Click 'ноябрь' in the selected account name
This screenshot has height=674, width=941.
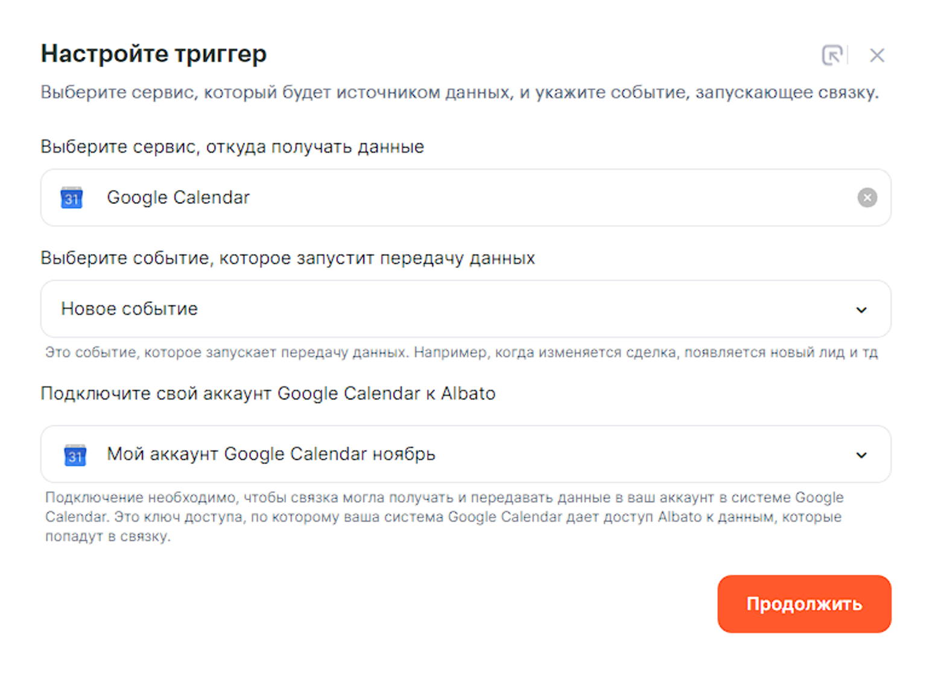tap(404, 454)
